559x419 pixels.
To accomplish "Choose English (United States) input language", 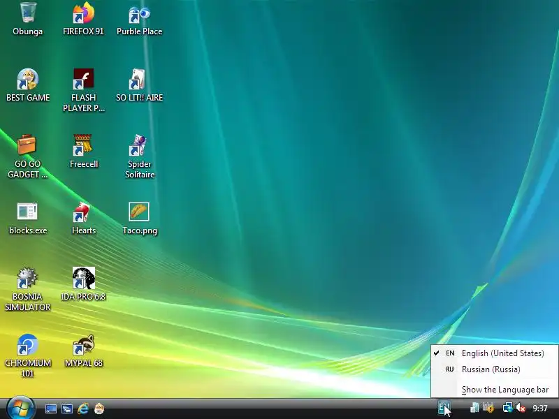I will tap(495, 353).
